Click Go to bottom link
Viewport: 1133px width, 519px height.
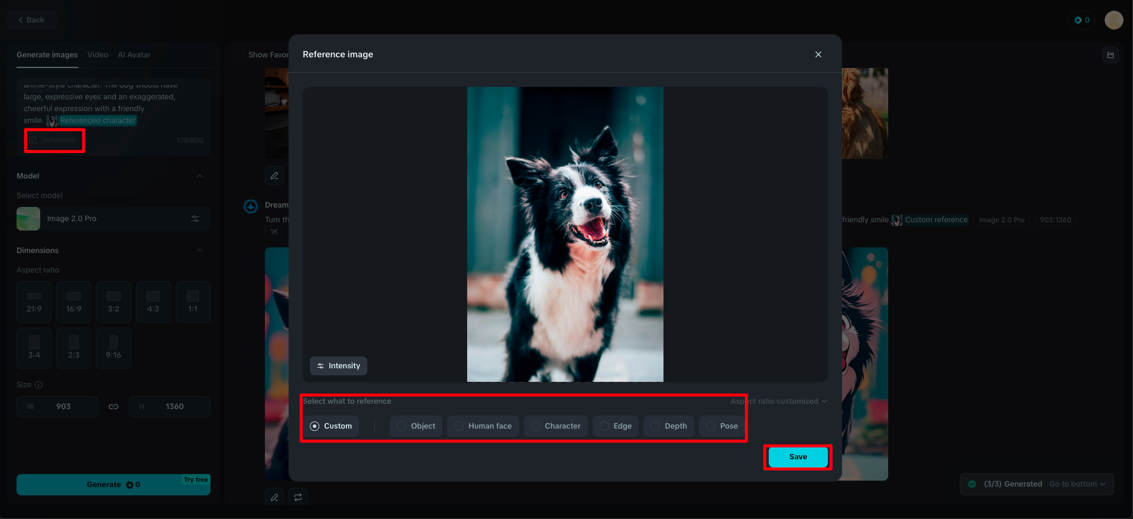coord(1077,484)
